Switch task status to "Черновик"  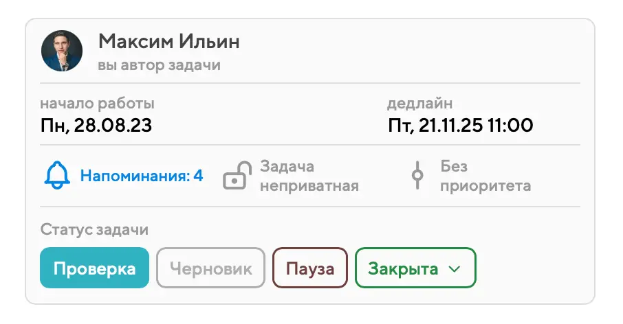[210, 268]
